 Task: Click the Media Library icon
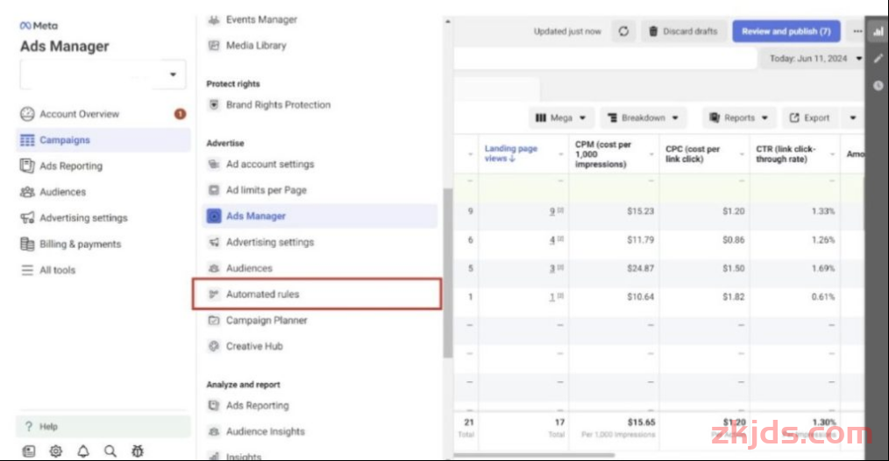point(214,46)
